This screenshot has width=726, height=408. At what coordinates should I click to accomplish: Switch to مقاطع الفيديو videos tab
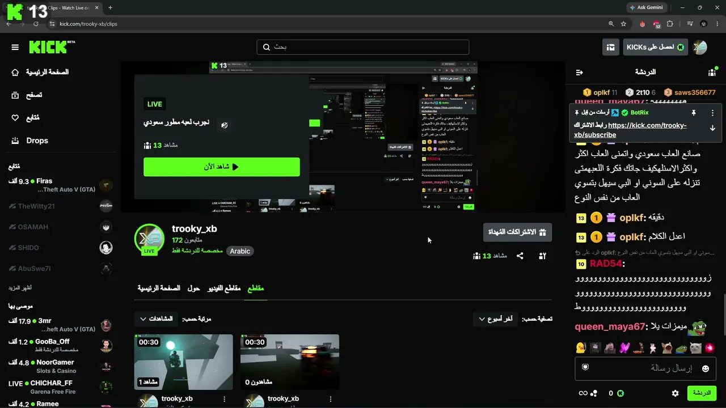pos(223,288)
